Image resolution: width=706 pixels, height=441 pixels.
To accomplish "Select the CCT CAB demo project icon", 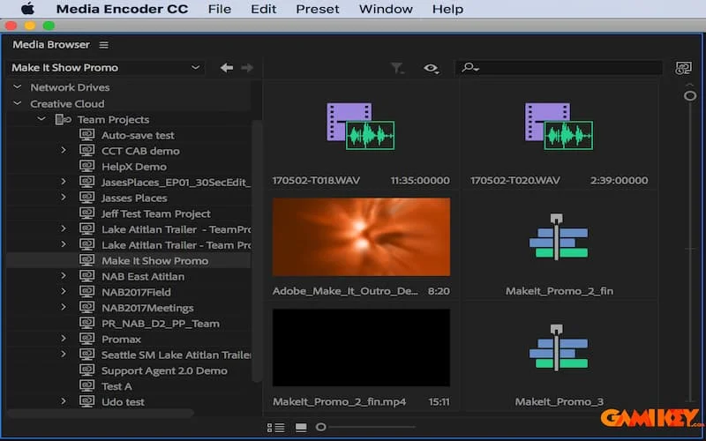I will coord(86,150).
